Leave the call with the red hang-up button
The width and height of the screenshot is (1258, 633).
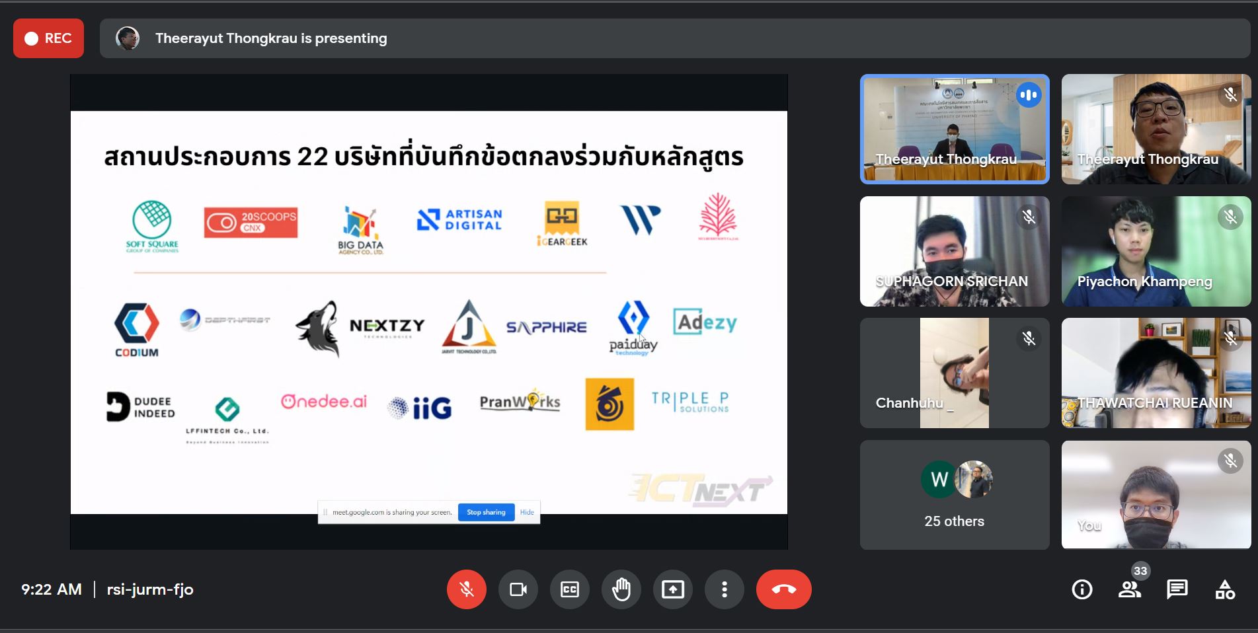click(x=783, y=589)
